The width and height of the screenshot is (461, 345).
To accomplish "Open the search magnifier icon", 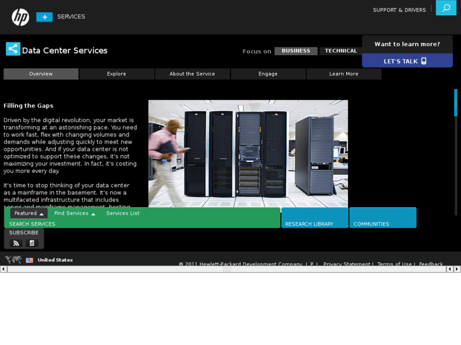I will pyautogui.click(x=446, y=8).
